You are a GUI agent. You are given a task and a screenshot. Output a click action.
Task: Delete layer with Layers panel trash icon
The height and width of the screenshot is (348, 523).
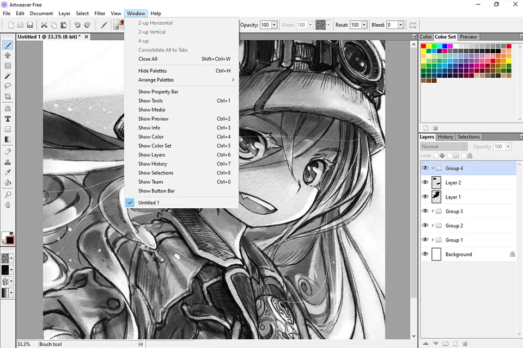pos(465,343)
